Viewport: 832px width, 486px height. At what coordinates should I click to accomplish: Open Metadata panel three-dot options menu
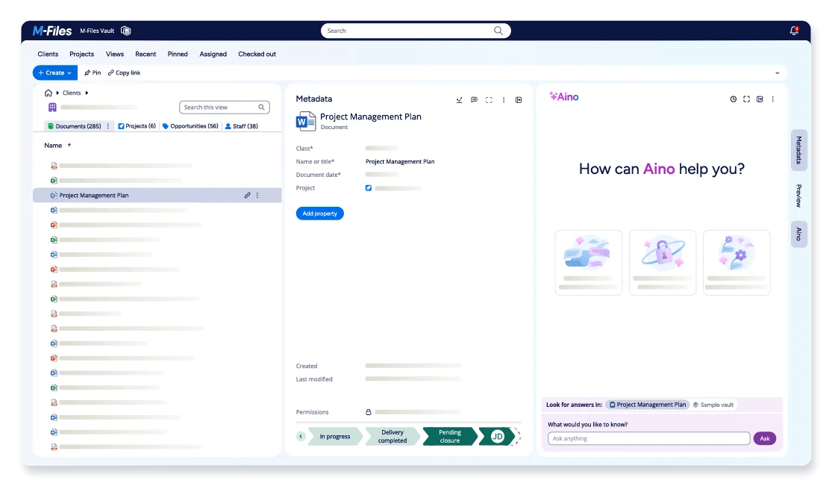click(504, 99)
